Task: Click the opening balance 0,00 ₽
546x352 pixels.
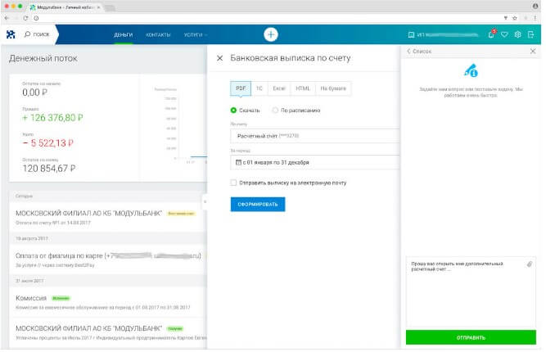Action: [x=35, y=93]
